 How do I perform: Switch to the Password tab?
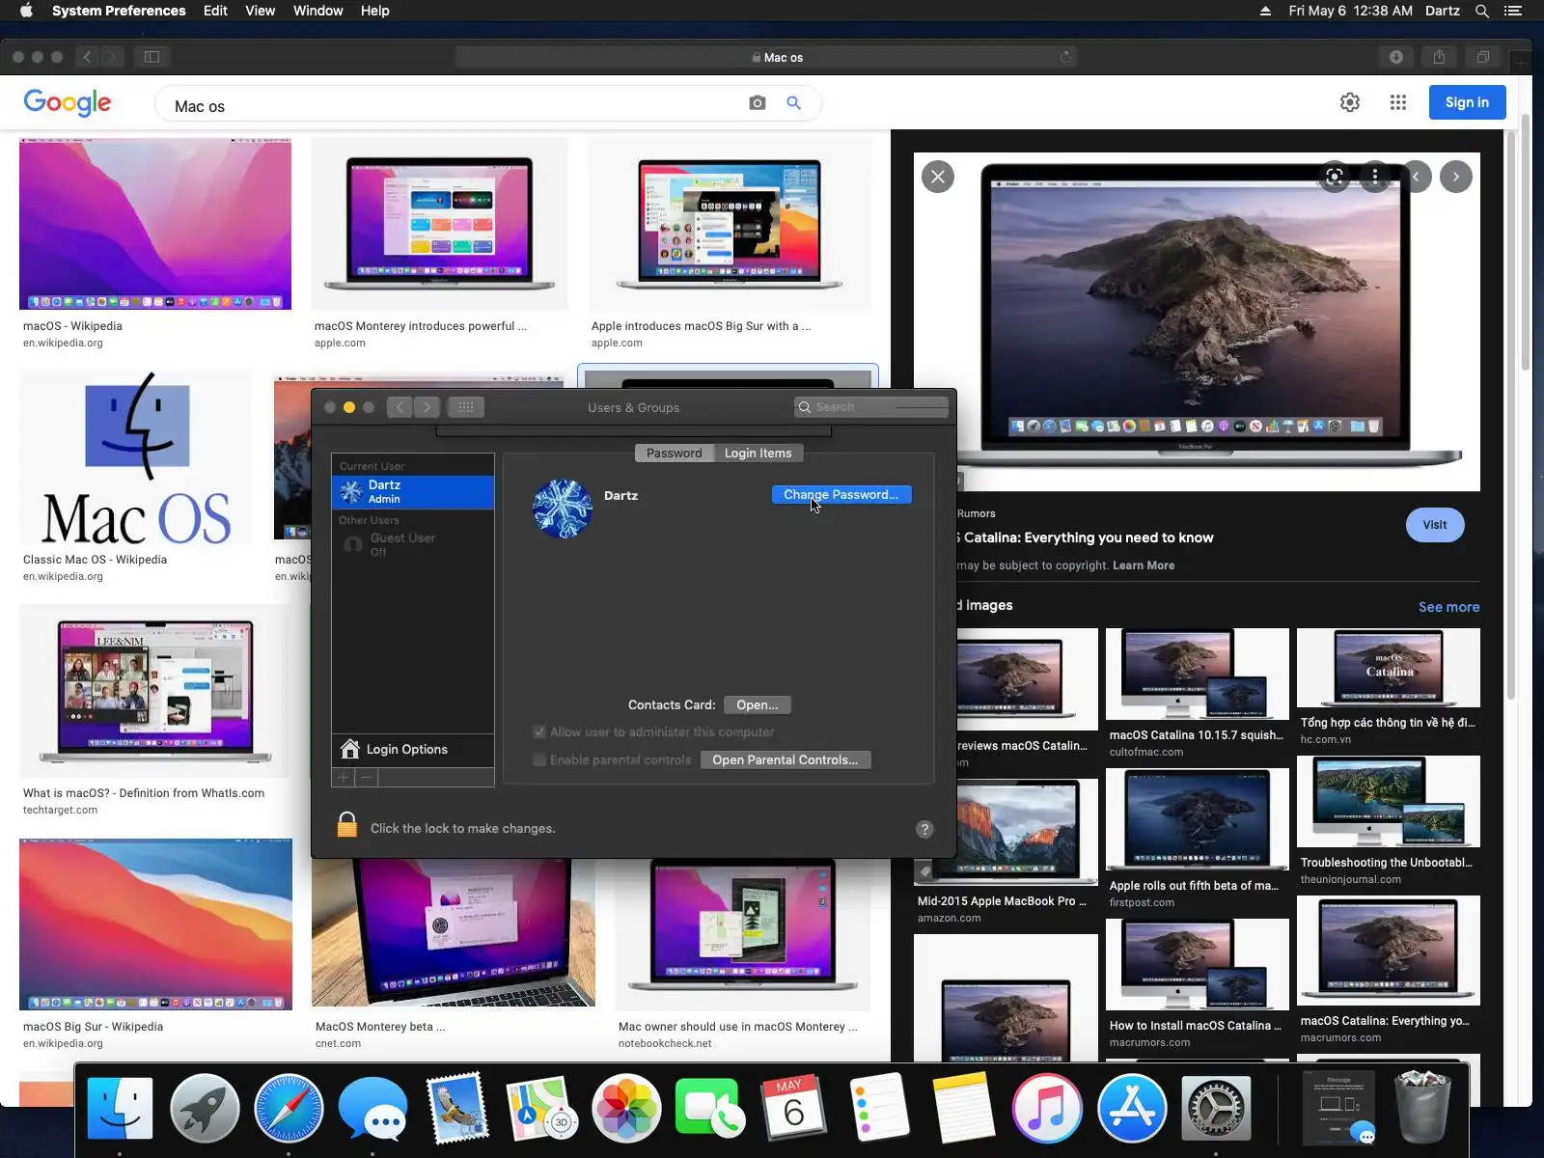pyautogui.click(x=675, y=453)
